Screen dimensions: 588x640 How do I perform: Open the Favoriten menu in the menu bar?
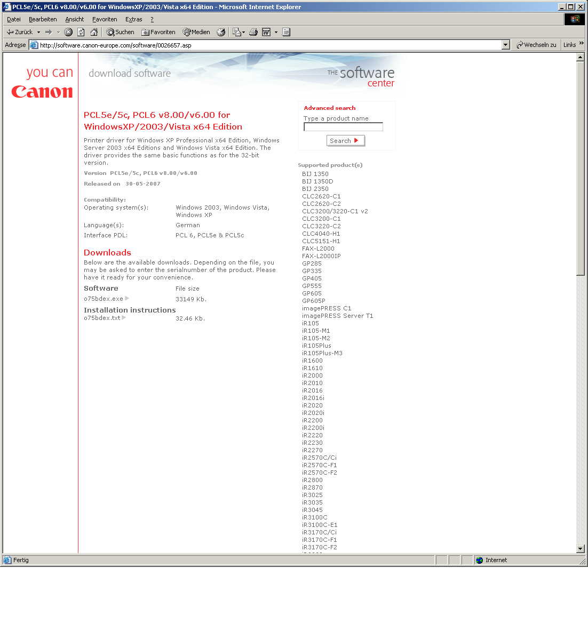[x=105, y=19]
